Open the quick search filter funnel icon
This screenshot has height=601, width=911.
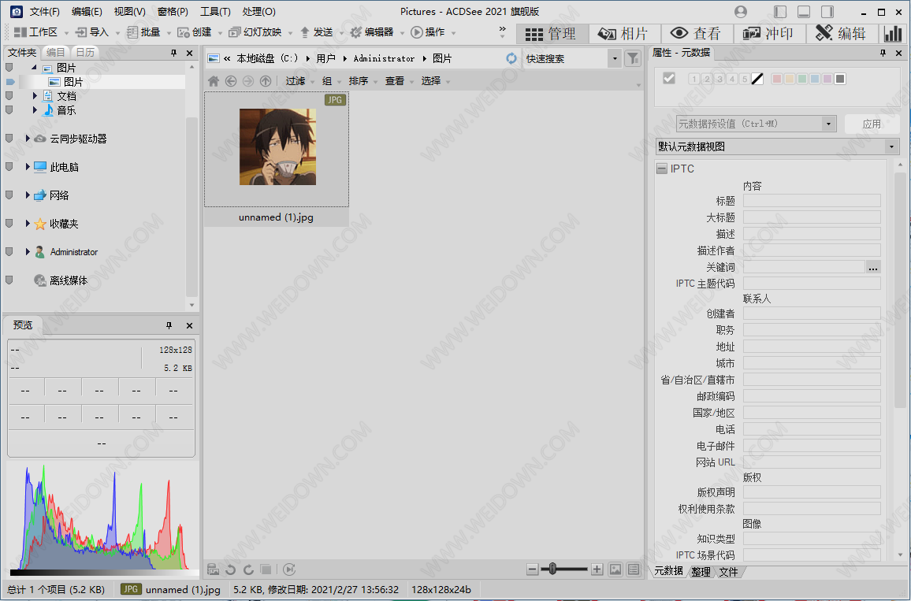tap(632, 58)
